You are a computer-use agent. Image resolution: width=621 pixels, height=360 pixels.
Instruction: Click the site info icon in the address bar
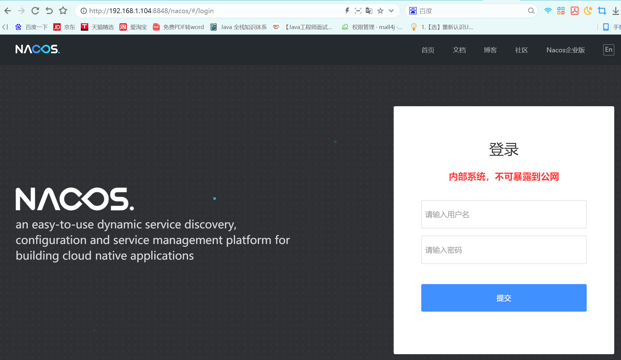point(83,11)
